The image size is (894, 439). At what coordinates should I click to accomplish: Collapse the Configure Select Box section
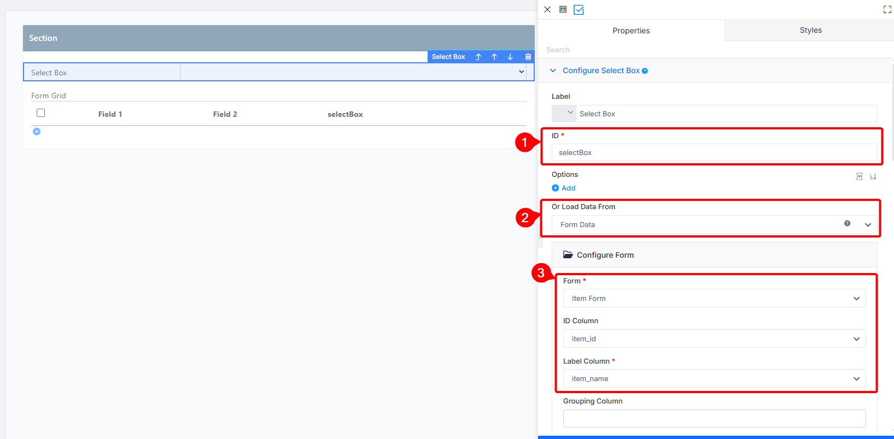(x=553, y=70)
